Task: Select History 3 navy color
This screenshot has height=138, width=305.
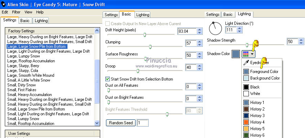Action: click(x=262, y=116)
